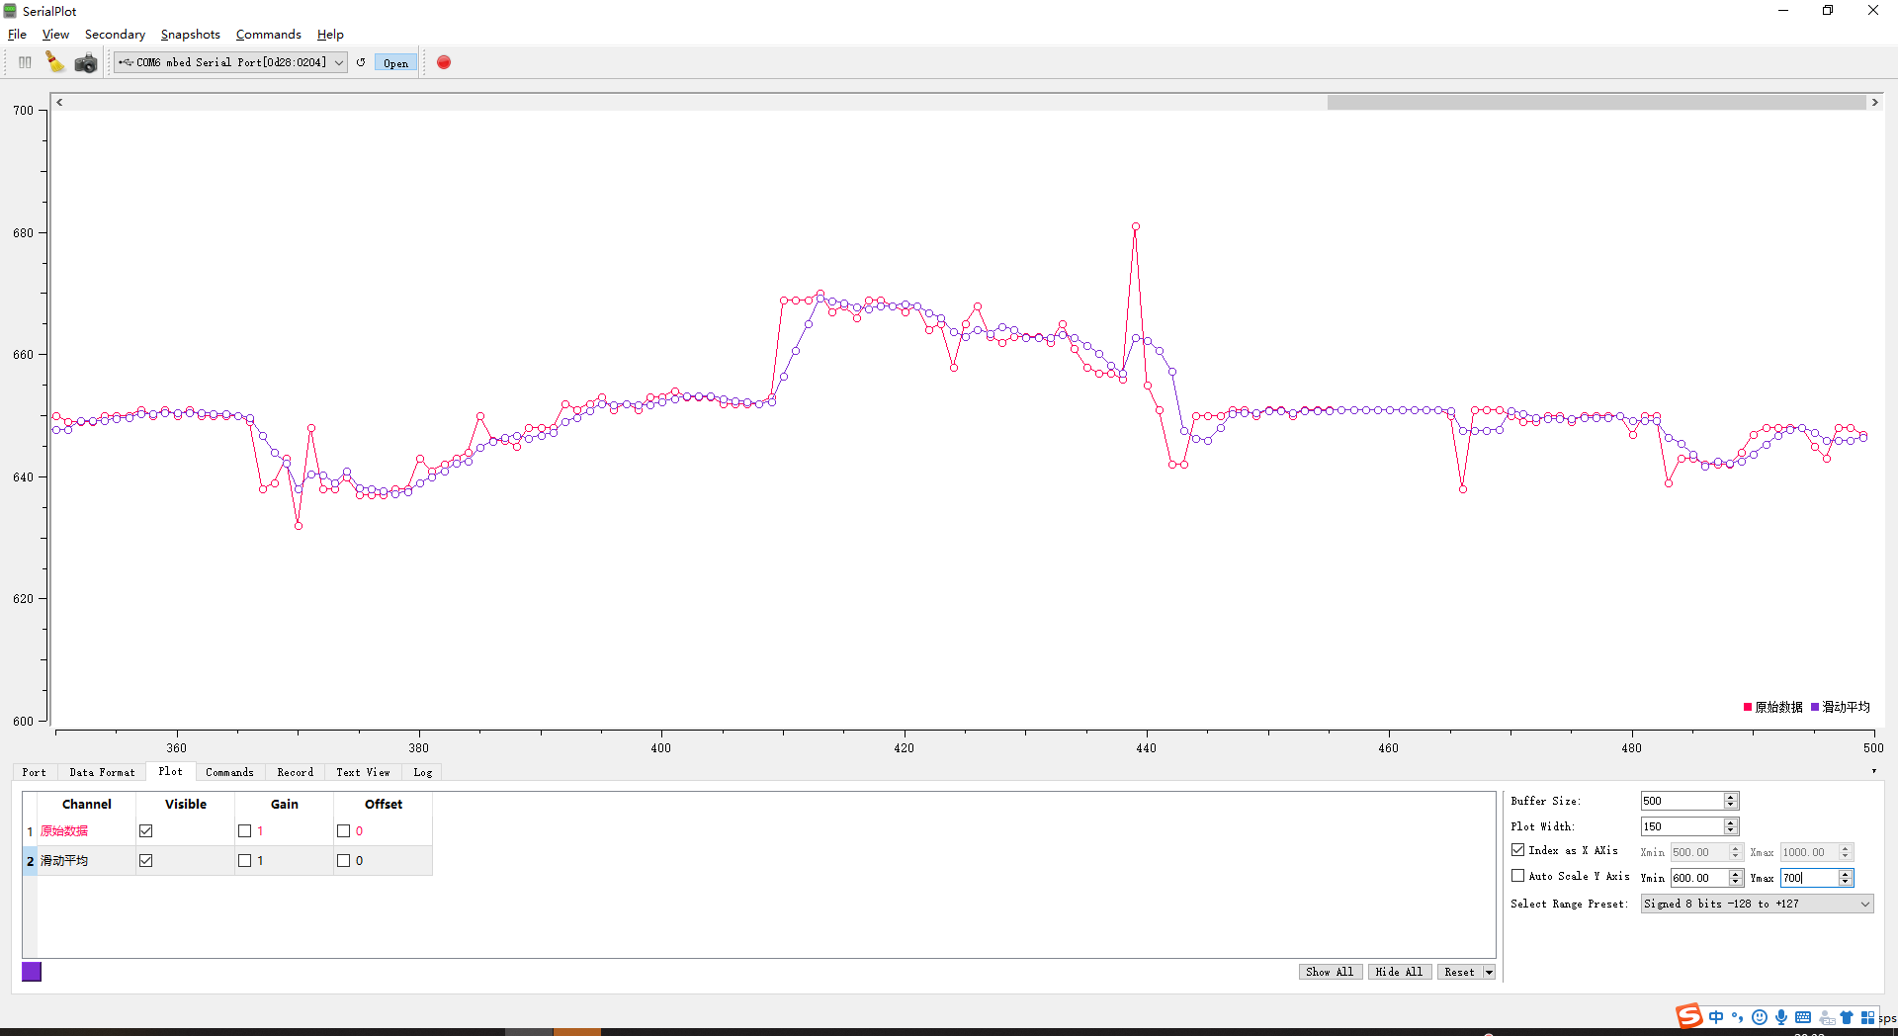This screenshot has height=1036, width=1898.
Task: Open the Reset button dropdown arrow
Action: click(x=1489, y=973)
